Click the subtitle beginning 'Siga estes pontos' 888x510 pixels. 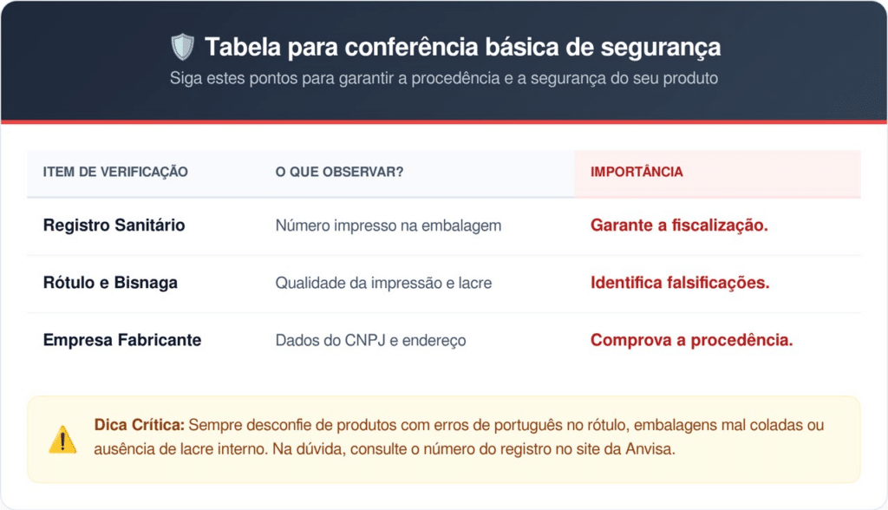tap(444, 77)
